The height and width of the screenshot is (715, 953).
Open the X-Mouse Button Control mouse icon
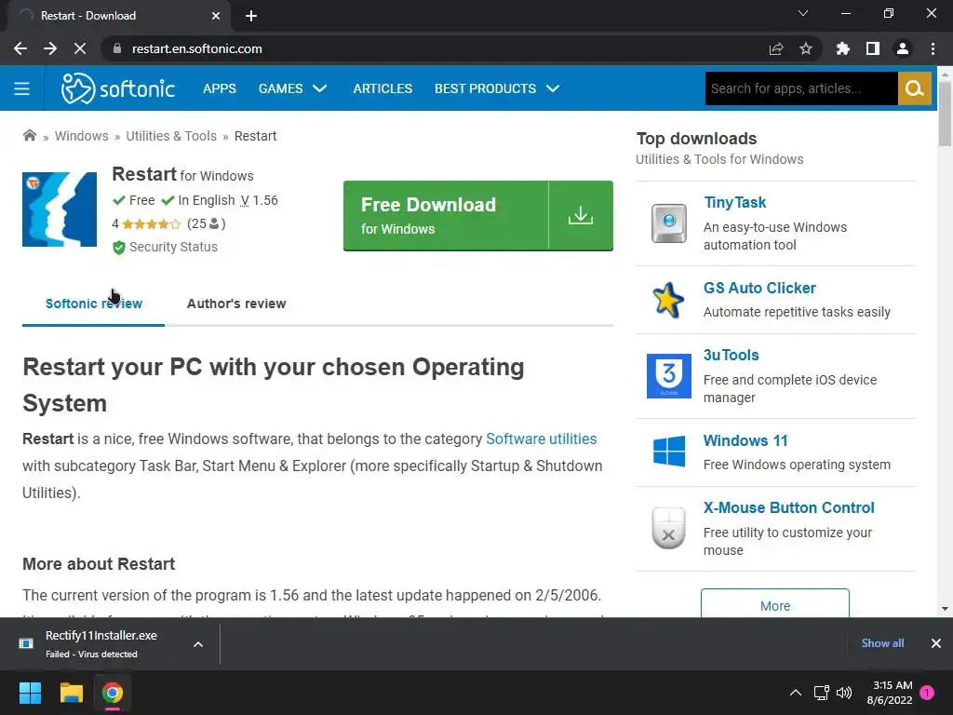coord(668,528)
